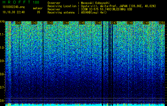Image resolution: width=167 pixels, height=106 pixels.
Task: Click the meteor label
Action: 38,8
